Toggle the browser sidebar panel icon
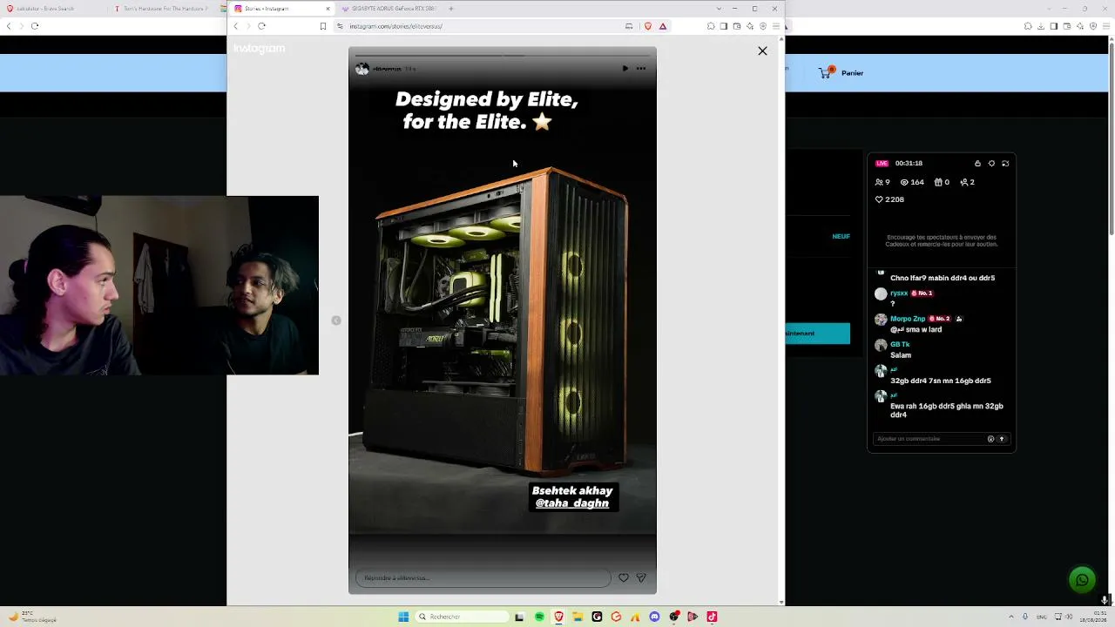The image size is (1115, 627). [x=723, y=26]
